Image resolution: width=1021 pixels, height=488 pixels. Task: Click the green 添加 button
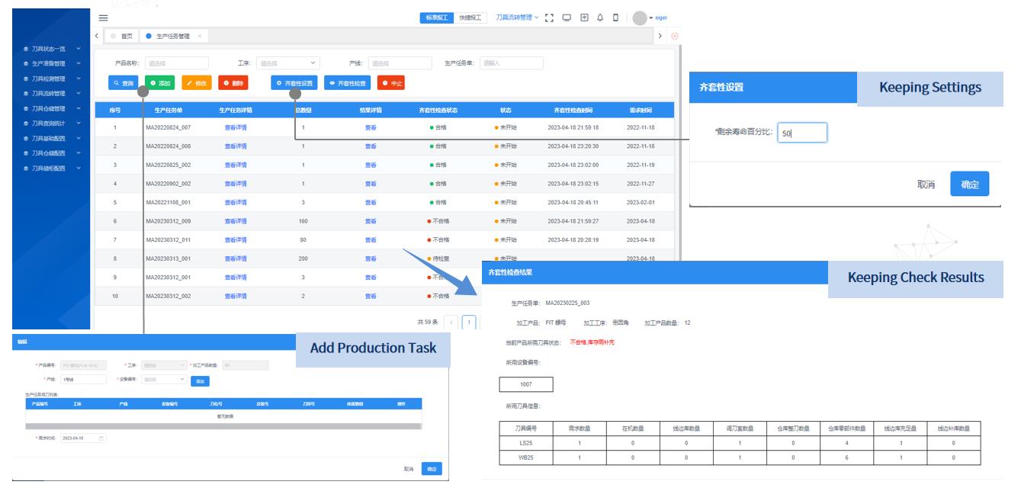pyautogui.click(x=160, y=83)
